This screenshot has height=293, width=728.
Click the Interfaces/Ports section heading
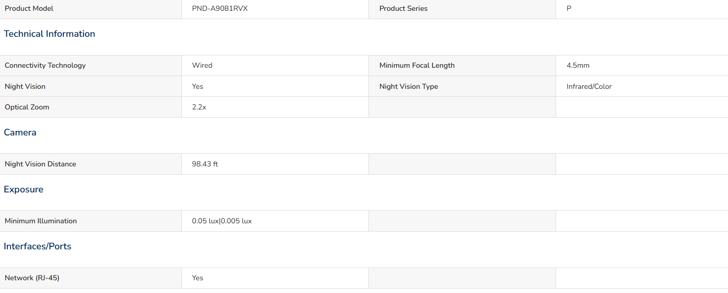37,246
